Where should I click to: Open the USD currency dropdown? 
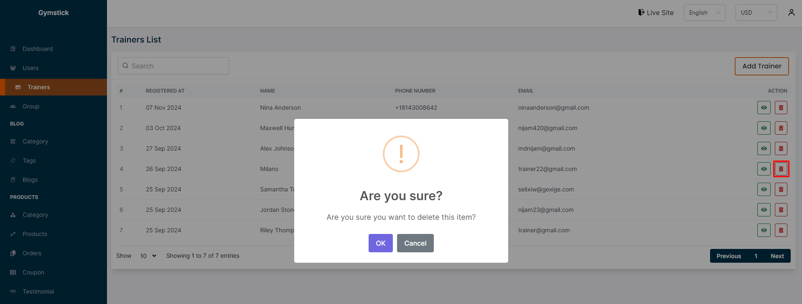point(756,13)
